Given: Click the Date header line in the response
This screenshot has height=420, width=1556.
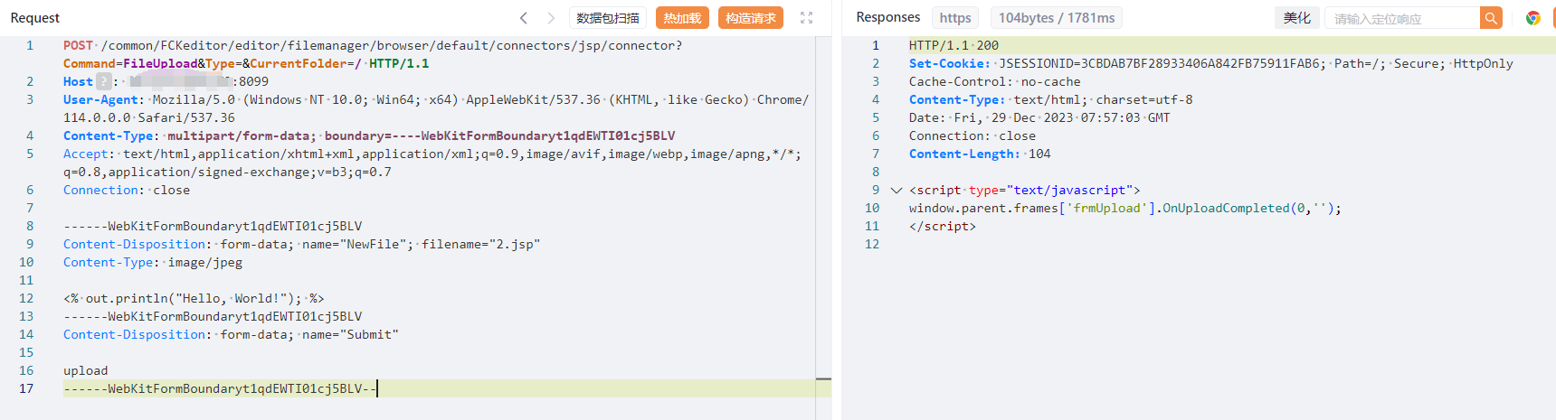Looking at the screenshot, I should (1039, 117).
